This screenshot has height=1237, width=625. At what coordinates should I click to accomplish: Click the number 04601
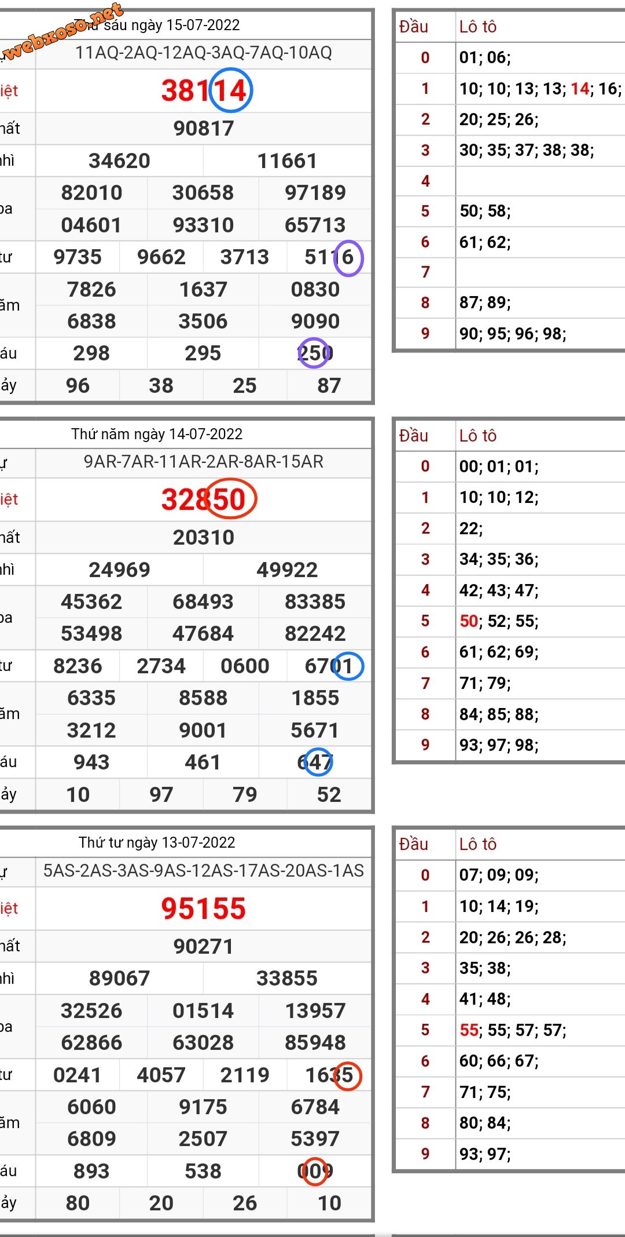point(91,225)
